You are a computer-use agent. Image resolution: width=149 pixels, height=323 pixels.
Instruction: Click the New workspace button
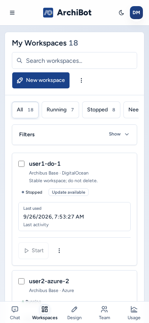(41, 80)
